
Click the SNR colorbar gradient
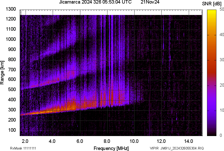(212, 73)
